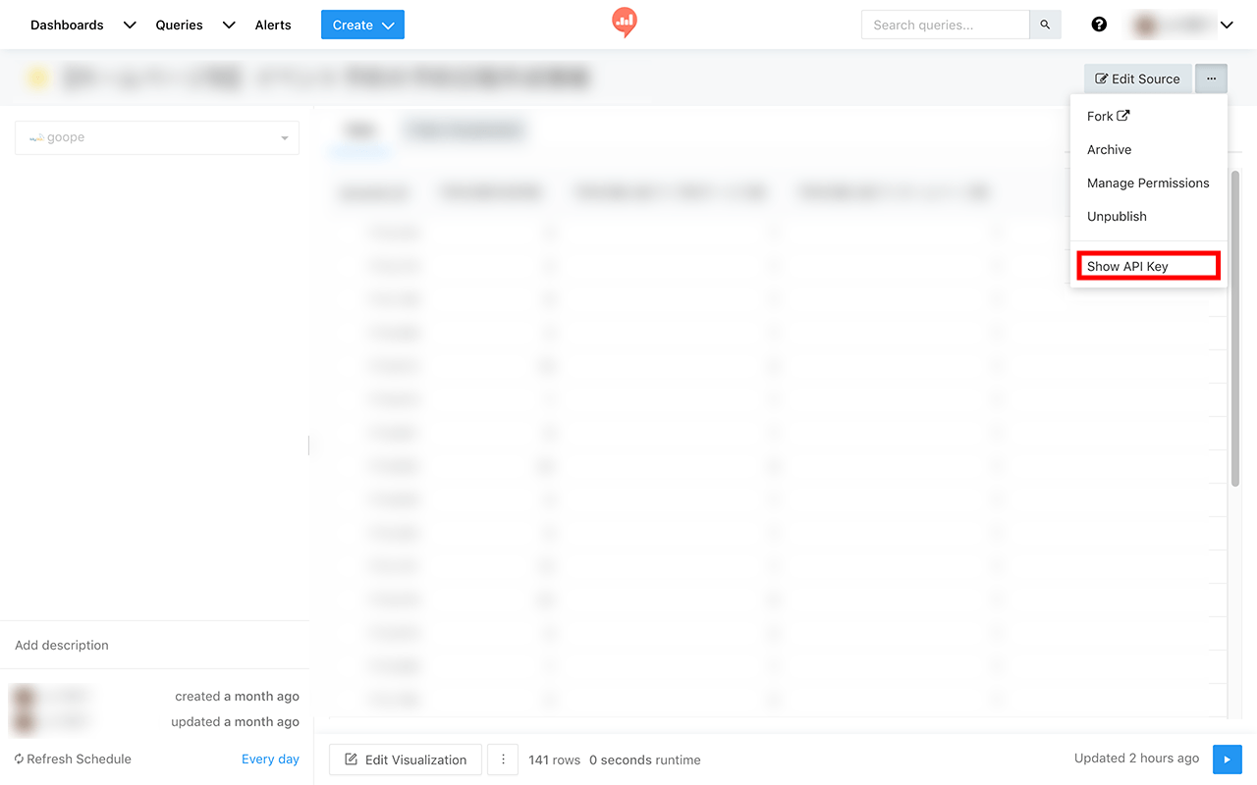Image resolution: width=1257 pixels, height=785 pixels.
Task: Click the Edit Visualization button
Action: point(406,759)
